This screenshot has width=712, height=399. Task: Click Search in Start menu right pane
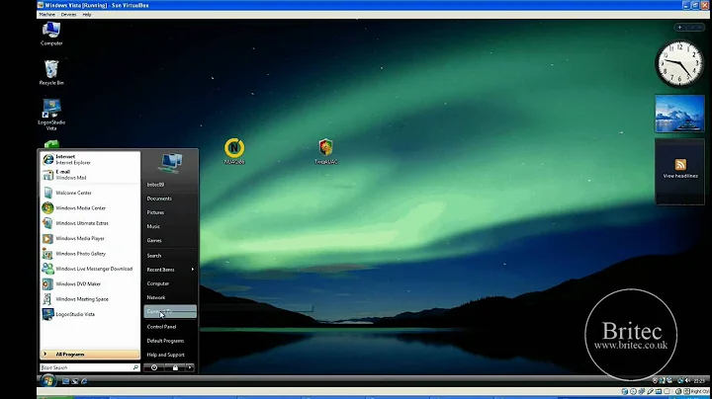click(170, 256)
